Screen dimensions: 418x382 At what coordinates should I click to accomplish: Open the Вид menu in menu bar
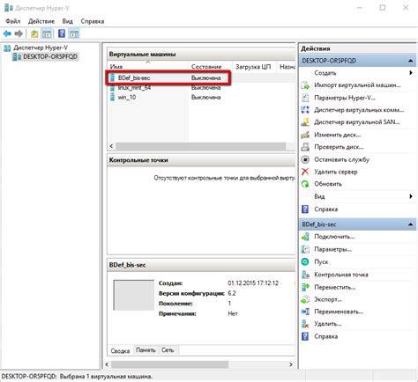pos(68,21)
